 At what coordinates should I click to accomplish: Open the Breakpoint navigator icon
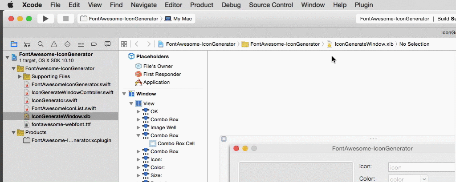[94, 44]
